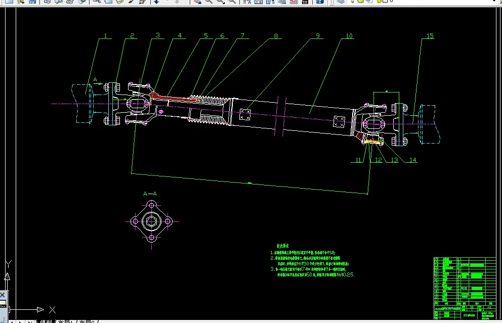Screen dimensions: 502x323
Task: Expand the layer list dropdown arrow
Action: 495,2
